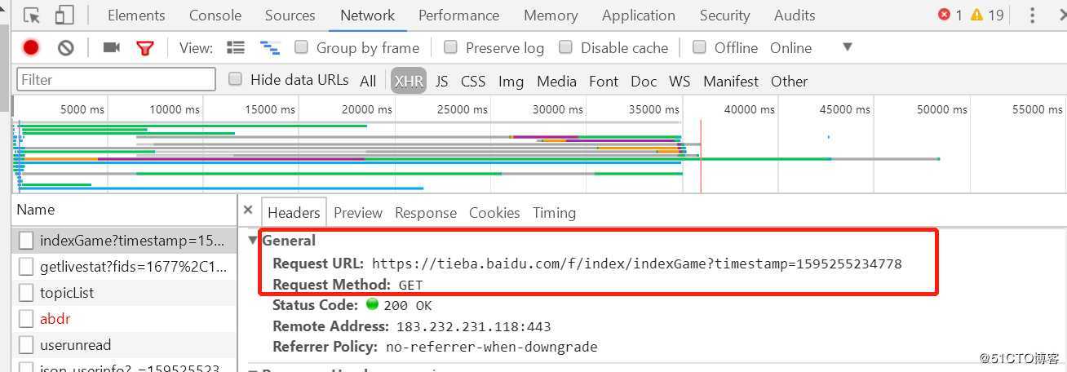The height and width of the screenshot is (372, 1067).
Task: Toggle the red filter funnel icon
Action: coord(145,48)
